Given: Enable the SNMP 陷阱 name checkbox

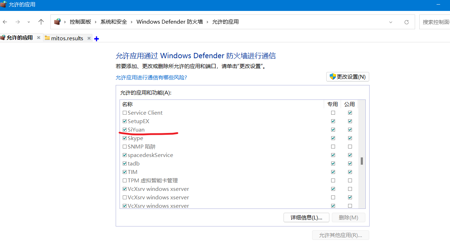Looking at the screenshot, I should pyautogui.click(x=124, y=147).
